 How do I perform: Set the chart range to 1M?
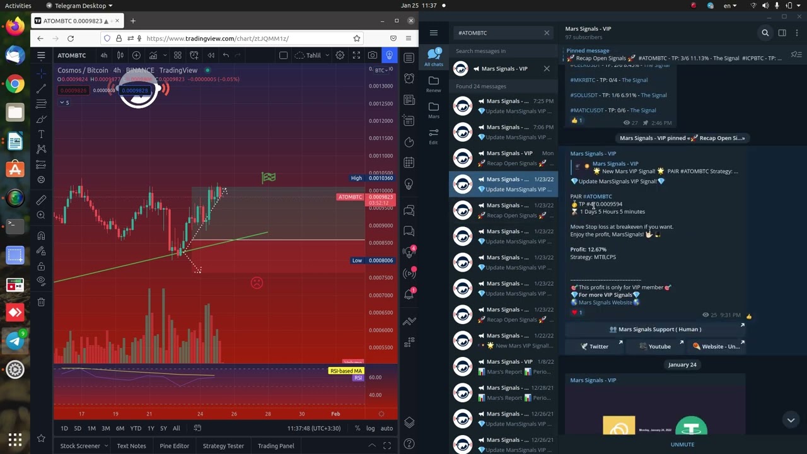tap(91, 428)
